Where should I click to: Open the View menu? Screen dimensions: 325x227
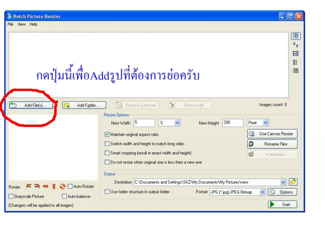click(21, 24)
